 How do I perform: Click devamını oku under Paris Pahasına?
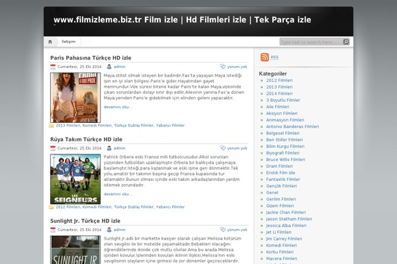point(118,107)
